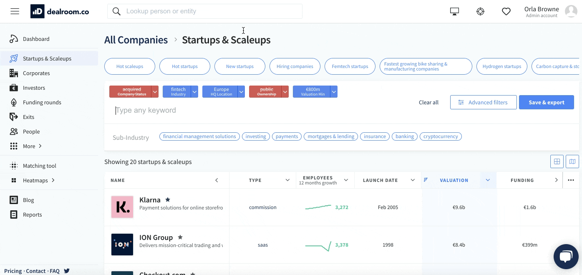Click the ION Group logo thumbnail
582x275 pixels.
pyautogui.click(x=122, y=245)
